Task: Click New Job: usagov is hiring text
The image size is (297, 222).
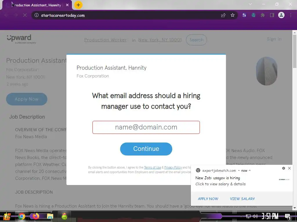Action: 218,178
